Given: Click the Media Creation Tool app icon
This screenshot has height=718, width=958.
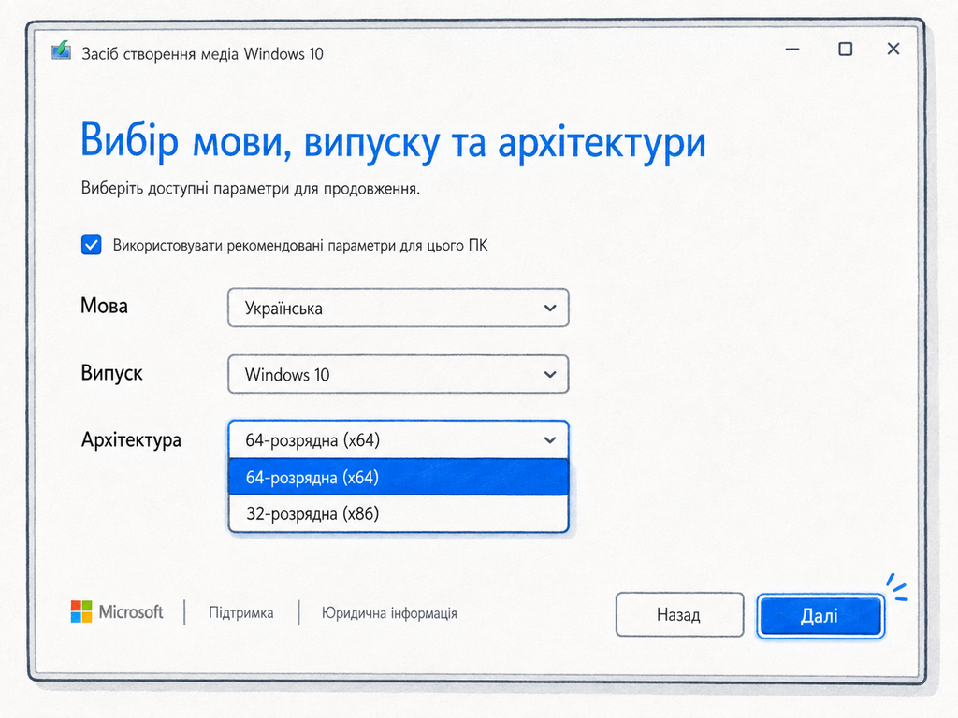Looking at the screenshot, I should [x=61, y=50].
